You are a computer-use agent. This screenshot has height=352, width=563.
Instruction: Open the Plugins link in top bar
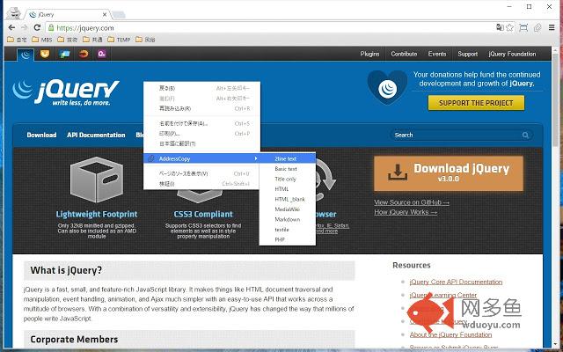369,54
